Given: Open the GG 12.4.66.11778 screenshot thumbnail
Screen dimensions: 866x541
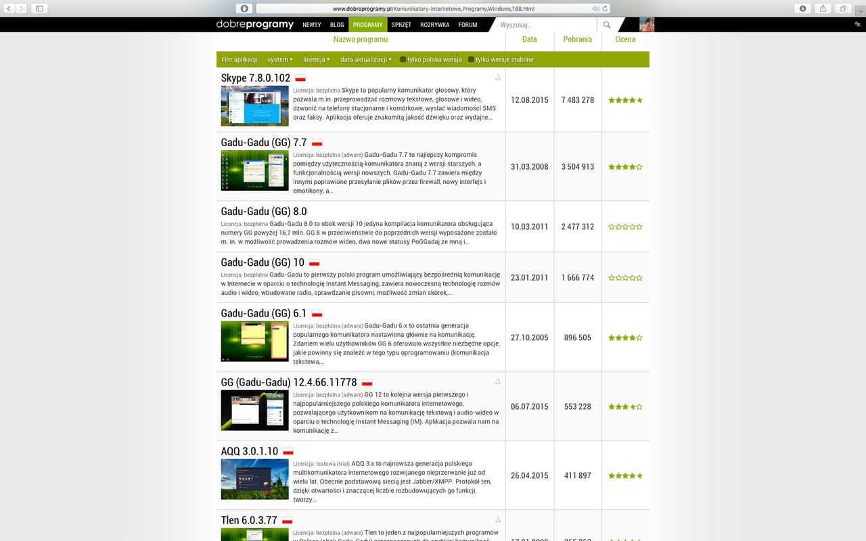Looking at the screenshot, I should (254, 410).
